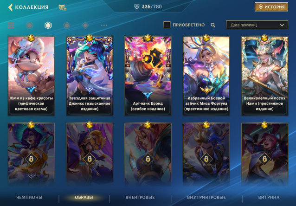Toggle the Приобретено checkbox
The image size is (296, 206).
click(167, 25)
